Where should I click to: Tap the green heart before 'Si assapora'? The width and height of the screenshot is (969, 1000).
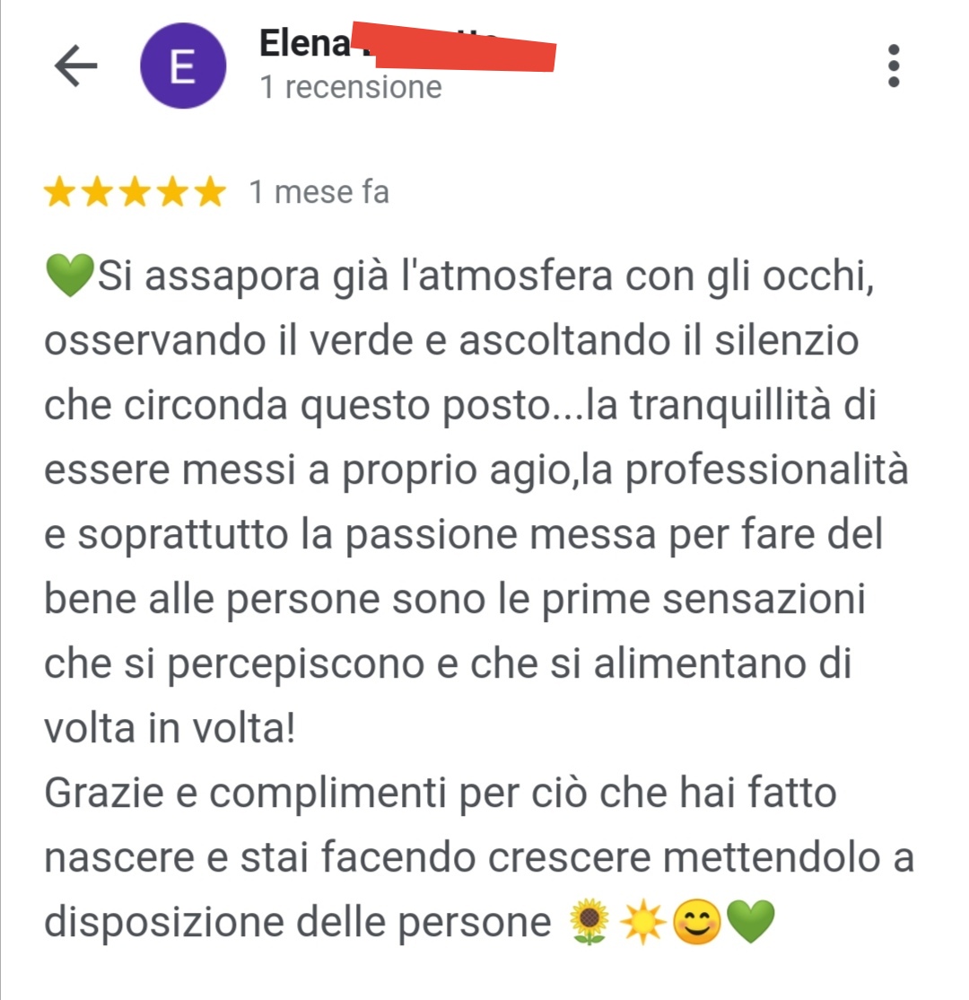69,275
